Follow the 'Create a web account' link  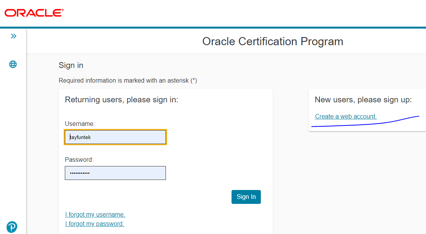(346, 116)
